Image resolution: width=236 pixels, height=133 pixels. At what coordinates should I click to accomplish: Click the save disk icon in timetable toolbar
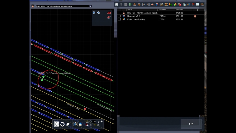(117, 4)
